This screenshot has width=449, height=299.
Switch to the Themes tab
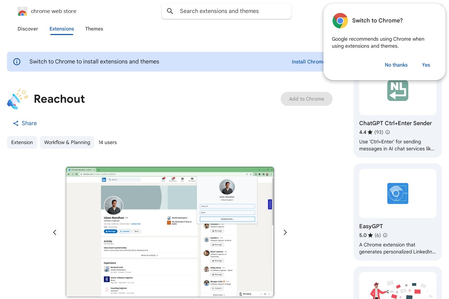coord(94,29)
